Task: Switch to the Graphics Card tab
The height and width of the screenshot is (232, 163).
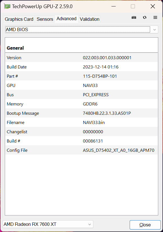Action: (x=19, y=19)
